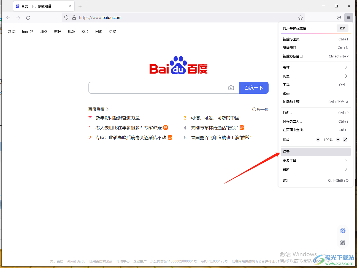Click 企业推广 footer link
The image size is (357, 268).
pos(140,261)
